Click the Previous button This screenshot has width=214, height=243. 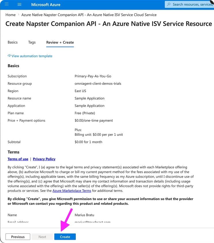click(x=18, y=237)
